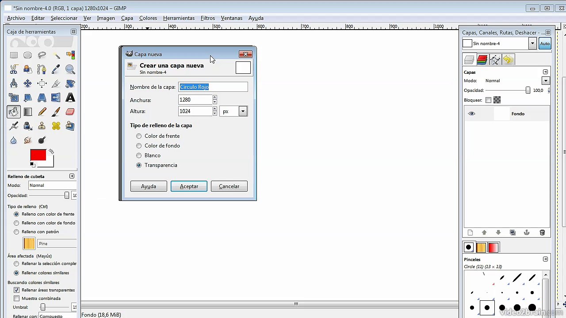Select the Clone stamp tool
The width and height of the screenshot is (566, 318).
[42, 126]
